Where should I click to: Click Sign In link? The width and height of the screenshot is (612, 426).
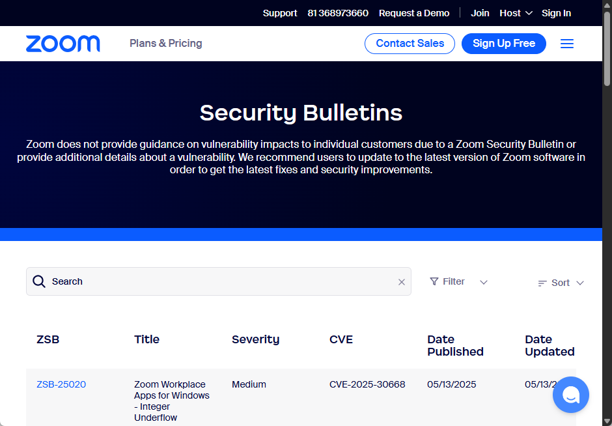[x=556, y=13]
